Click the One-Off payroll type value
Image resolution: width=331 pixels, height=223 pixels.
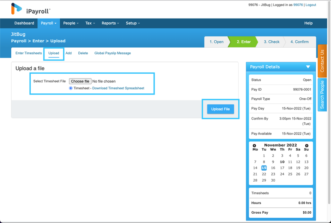click(305, 99)
